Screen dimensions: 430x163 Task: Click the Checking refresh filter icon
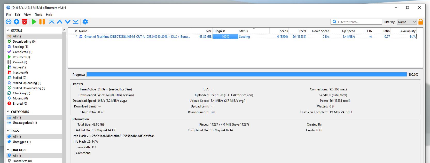click(9, 93)
